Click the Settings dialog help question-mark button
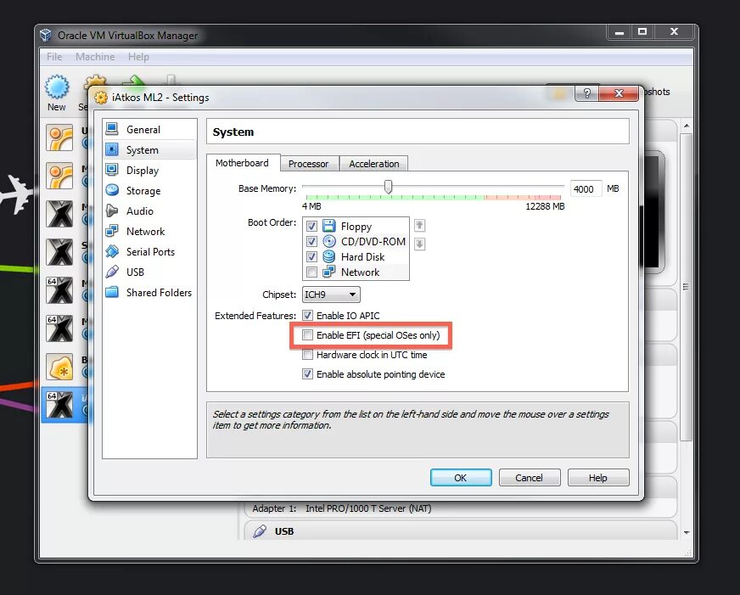Screen dimensions: 740x595 click(586, 93)
